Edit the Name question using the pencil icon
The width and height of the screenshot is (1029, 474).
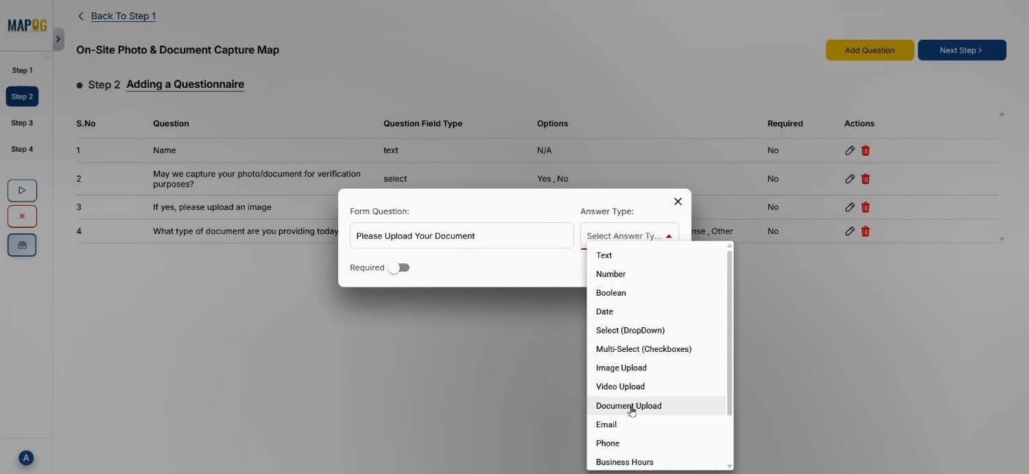point(849,150)
